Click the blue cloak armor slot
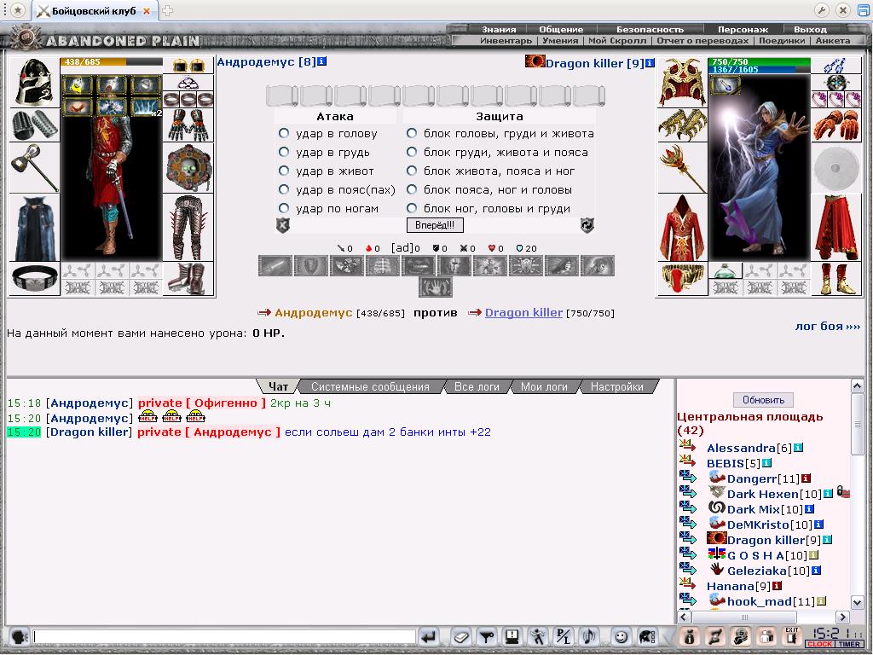The image size is (873, 655). click(x=34, y=228)
